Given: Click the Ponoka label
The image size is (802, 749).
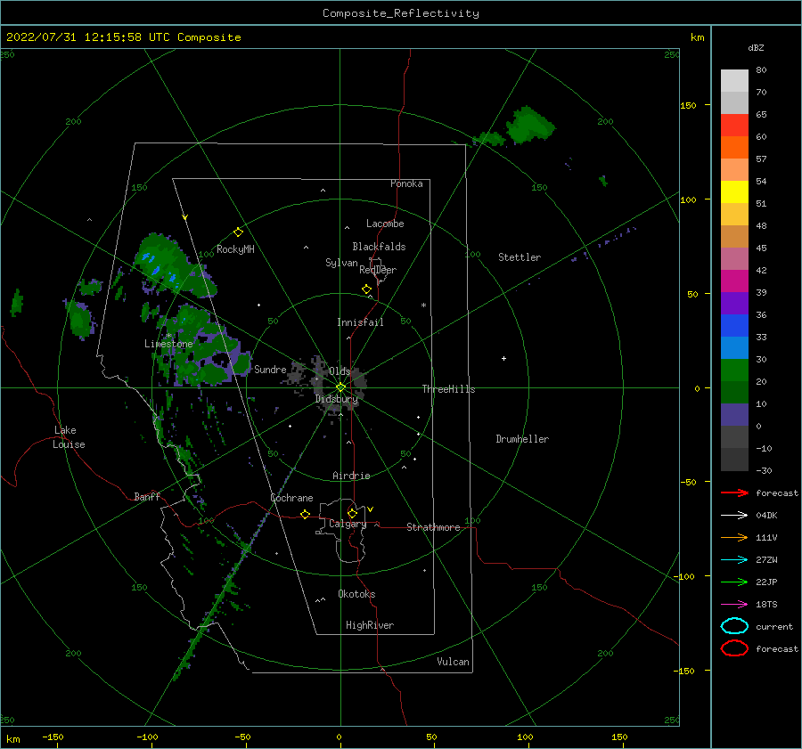Looking at the screenshot, I should coord(406,183).
